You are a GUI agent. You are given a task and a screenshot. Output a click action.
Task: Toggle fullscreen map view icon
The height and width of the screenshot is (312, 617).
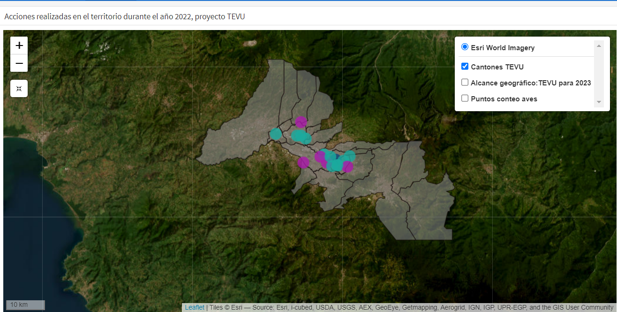click(19, 89)
